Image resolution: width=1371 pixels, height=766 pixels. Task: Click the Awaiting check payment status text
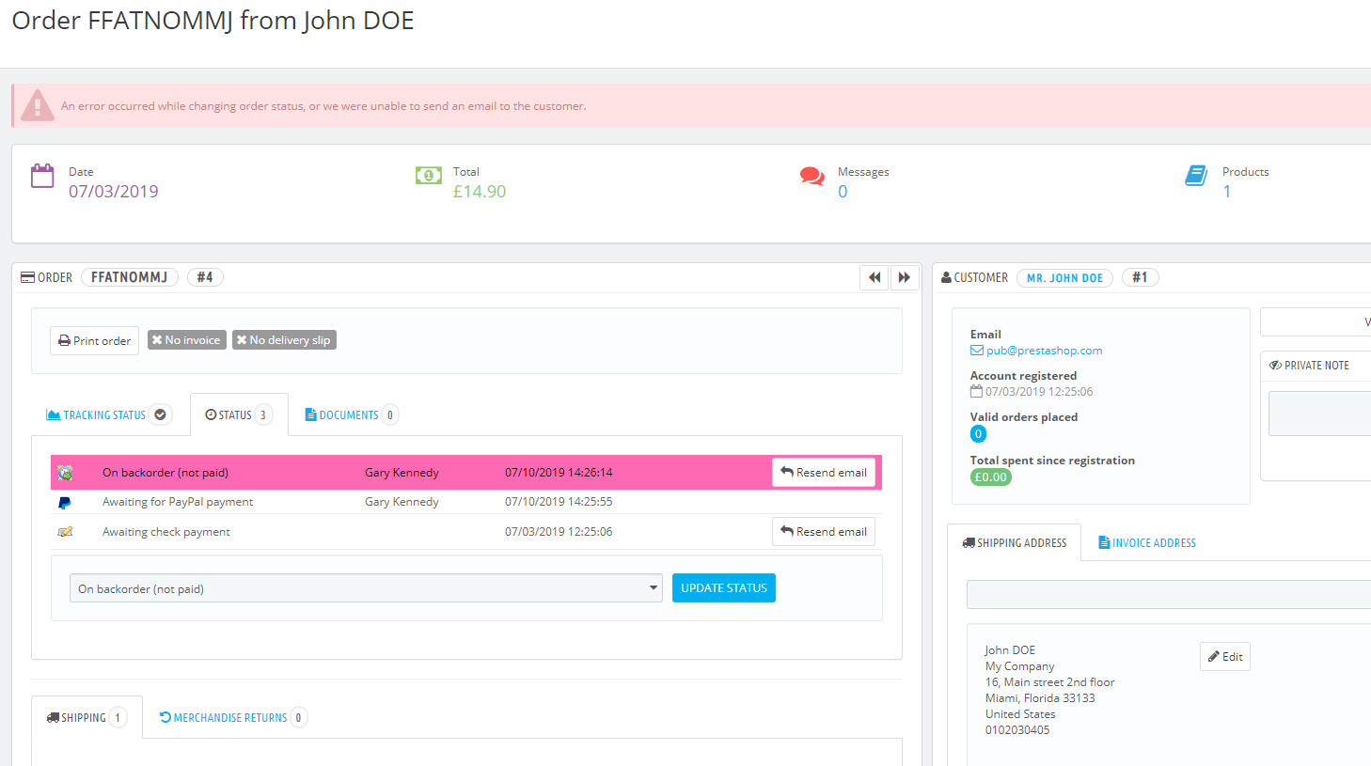(x=166, y=532)
